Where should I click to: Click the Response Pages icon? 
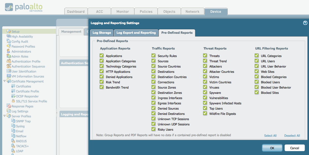(9, 106)
